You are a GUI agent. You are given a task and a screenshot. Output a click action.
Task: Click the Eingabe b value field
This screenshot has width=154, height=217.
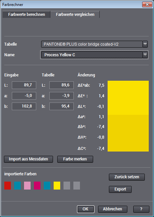(24, 106)
